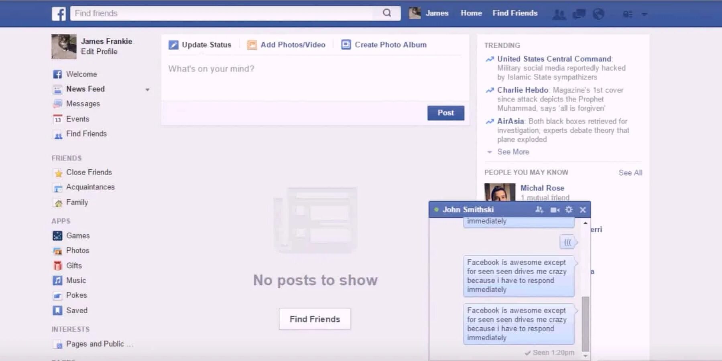The image size is (722, 361).
Task: Open Find Friends in the top bar
Action: 515,13
